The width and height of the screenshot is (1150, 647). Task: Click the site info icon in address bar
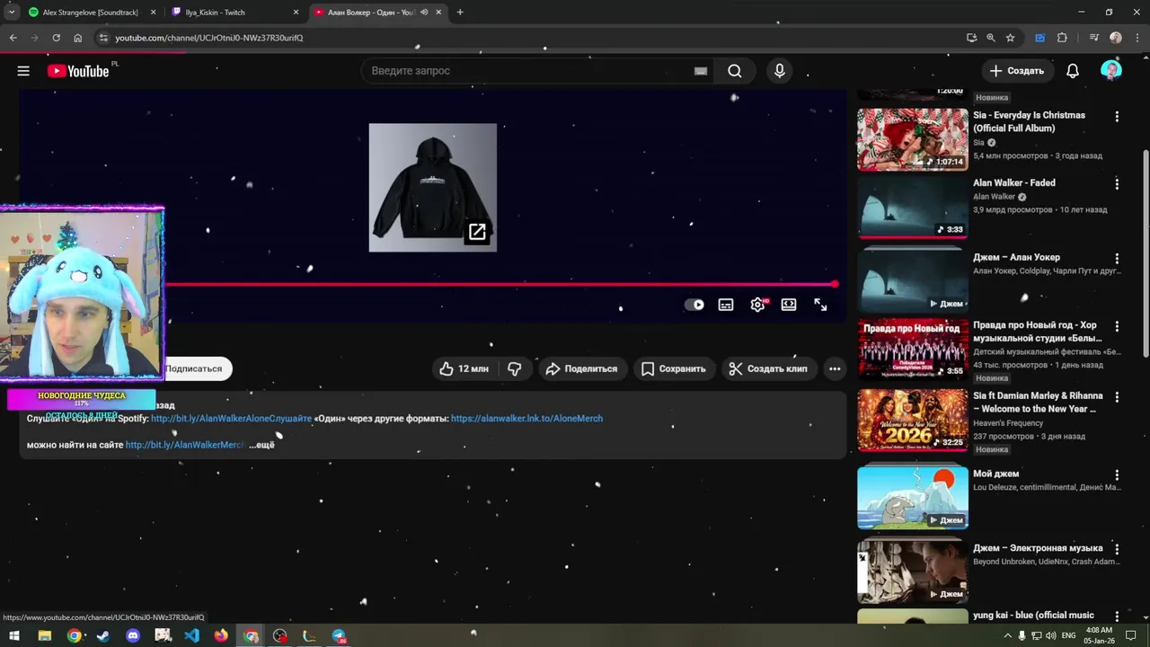click(103, 38)
